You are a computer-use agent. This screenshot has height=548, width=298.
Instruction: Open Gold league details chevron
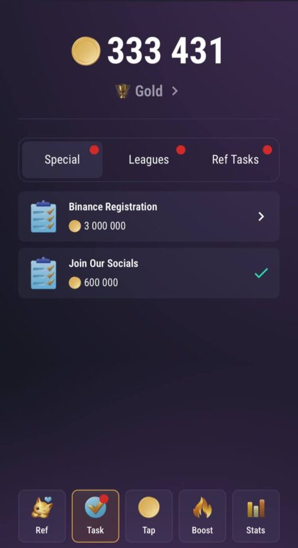point(175,91)
